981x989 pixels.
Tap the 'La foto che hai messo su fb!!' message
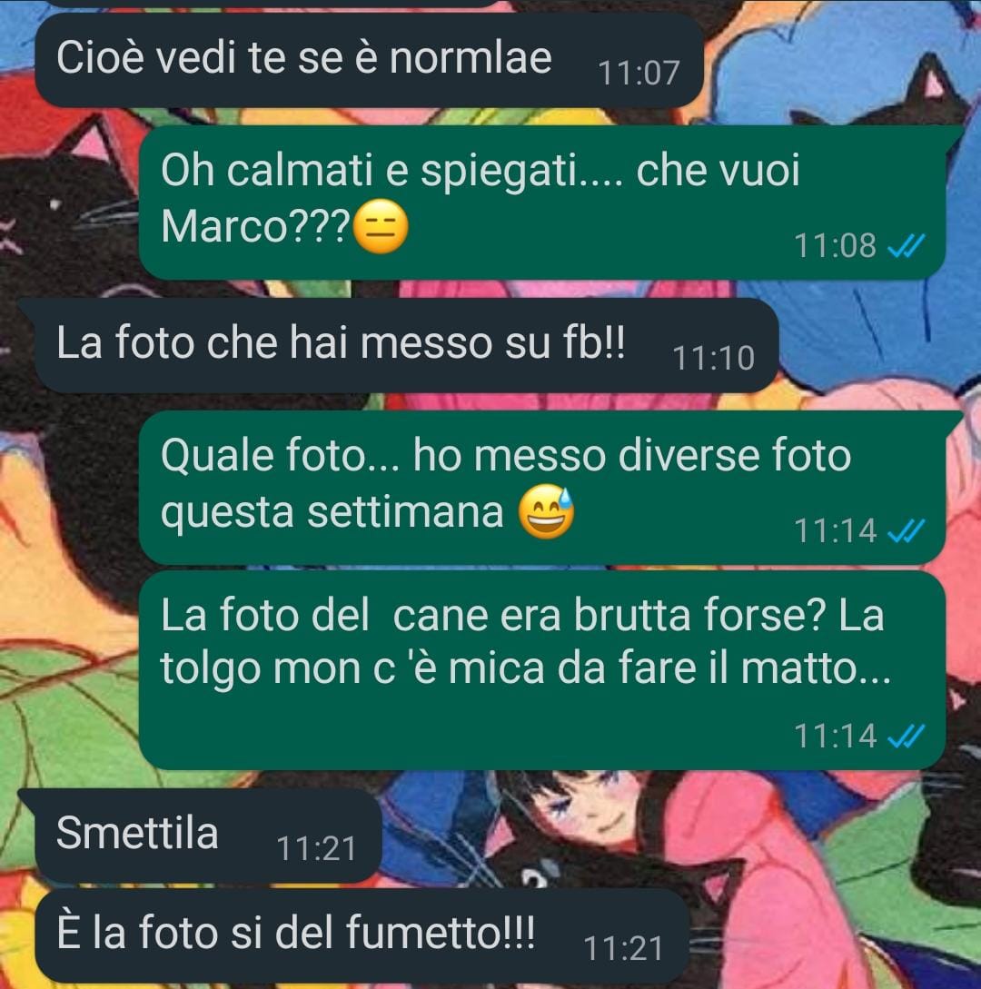406,345
